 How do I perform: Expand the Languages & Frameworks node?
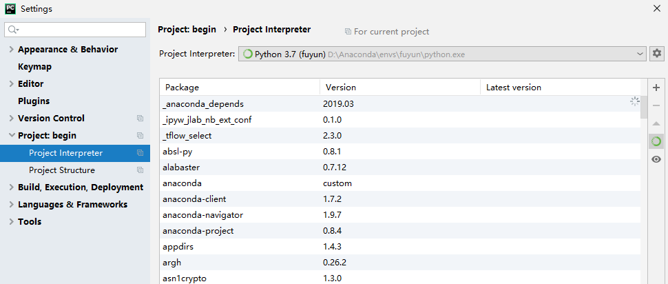tap(12, 205)
